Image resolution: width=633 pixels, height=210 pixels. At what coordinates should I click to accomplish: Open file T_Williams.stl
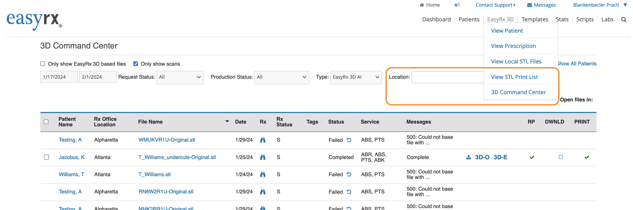(x=154, y=175)
